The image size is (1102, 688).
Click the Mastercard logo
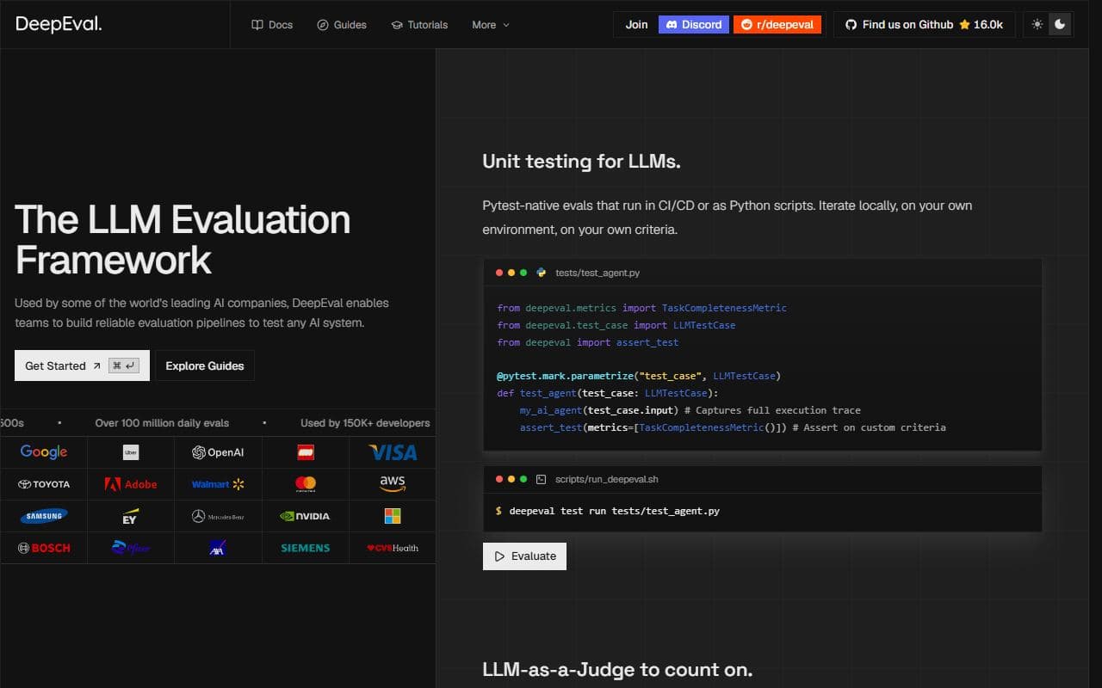click(x=306, y=484)
